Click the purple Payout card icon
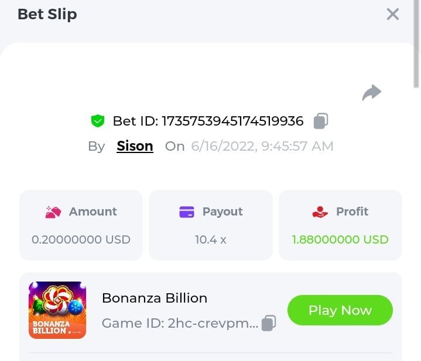 click(x=187, y=212)
